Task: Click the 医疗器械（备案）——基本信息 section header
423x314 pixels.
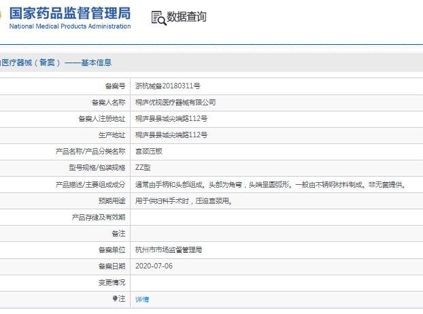Action: (56, 63)
